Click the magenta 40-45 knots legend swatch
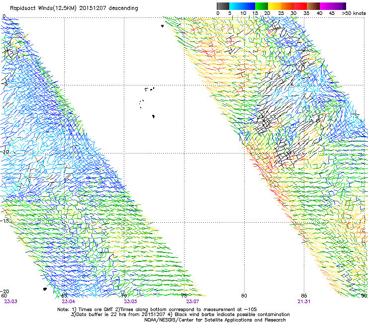This screenshot has width=368, height=323. pos(326,6)
